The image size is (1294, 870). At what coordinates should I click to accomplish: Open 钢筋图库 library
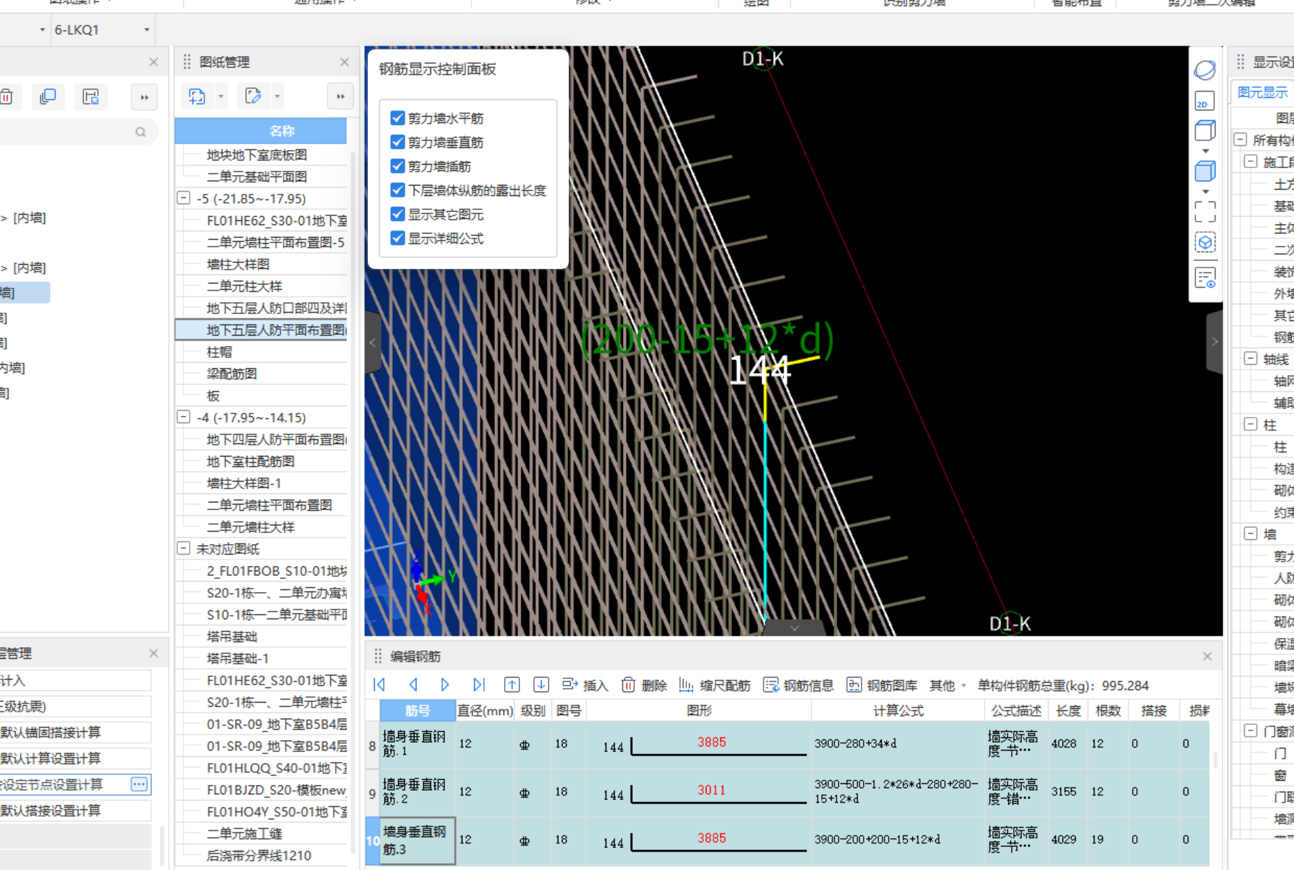coord(882,685)
